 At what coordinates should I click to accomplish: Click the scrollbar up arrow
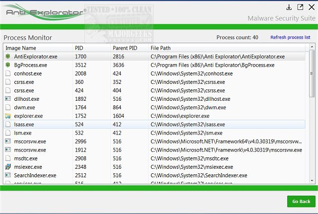[312, 47]
